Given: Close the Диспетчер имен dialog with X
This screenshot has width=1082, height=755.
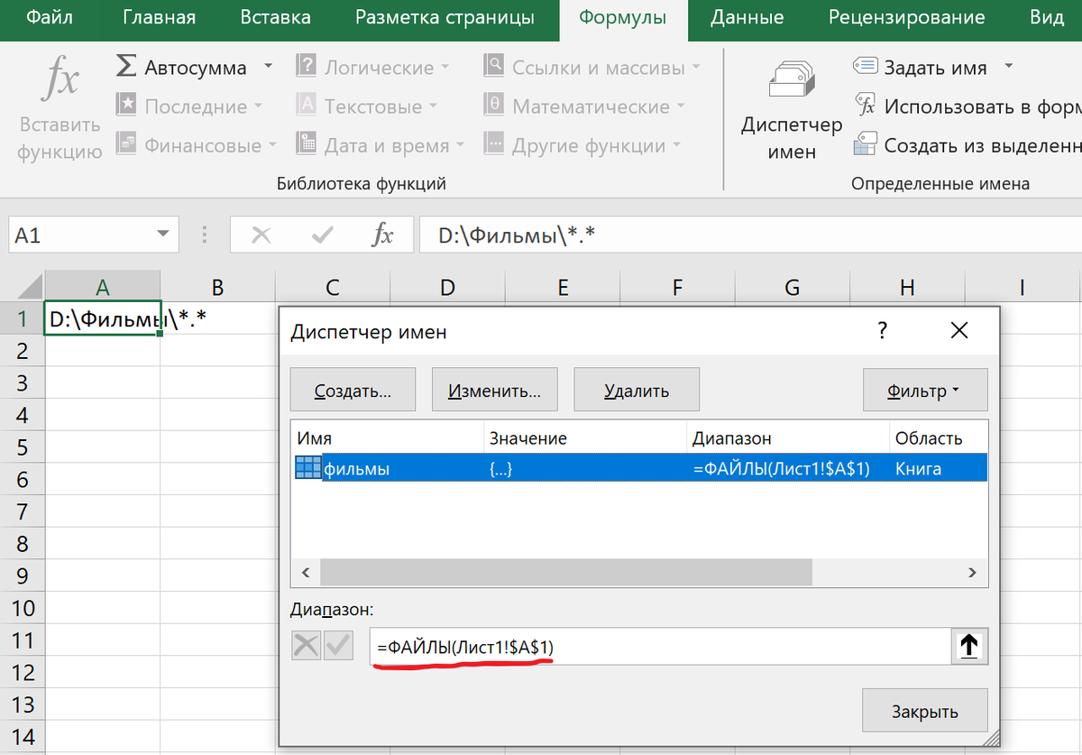Looking at the screenshot, I should [959, 331].
